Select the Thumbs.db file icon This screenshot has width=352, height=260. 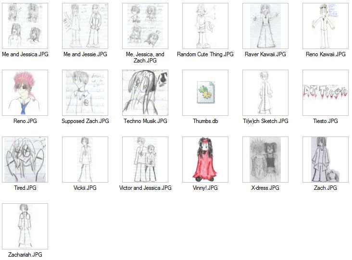(206, 92)
